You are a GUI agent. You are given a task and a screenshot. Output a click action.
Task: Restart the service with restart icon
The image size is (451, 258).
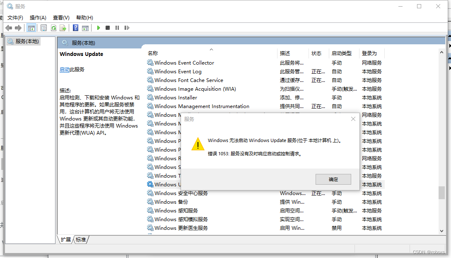tap(127, 28)
